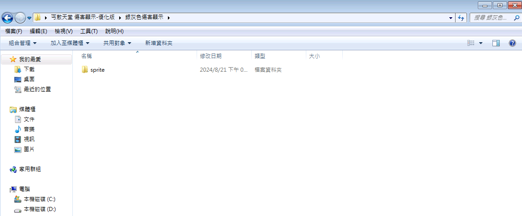Image resolution: width=522 pixels, height=216 pixels.
Task: Click the 電腦 computer icon
Action: click(13, 189)
